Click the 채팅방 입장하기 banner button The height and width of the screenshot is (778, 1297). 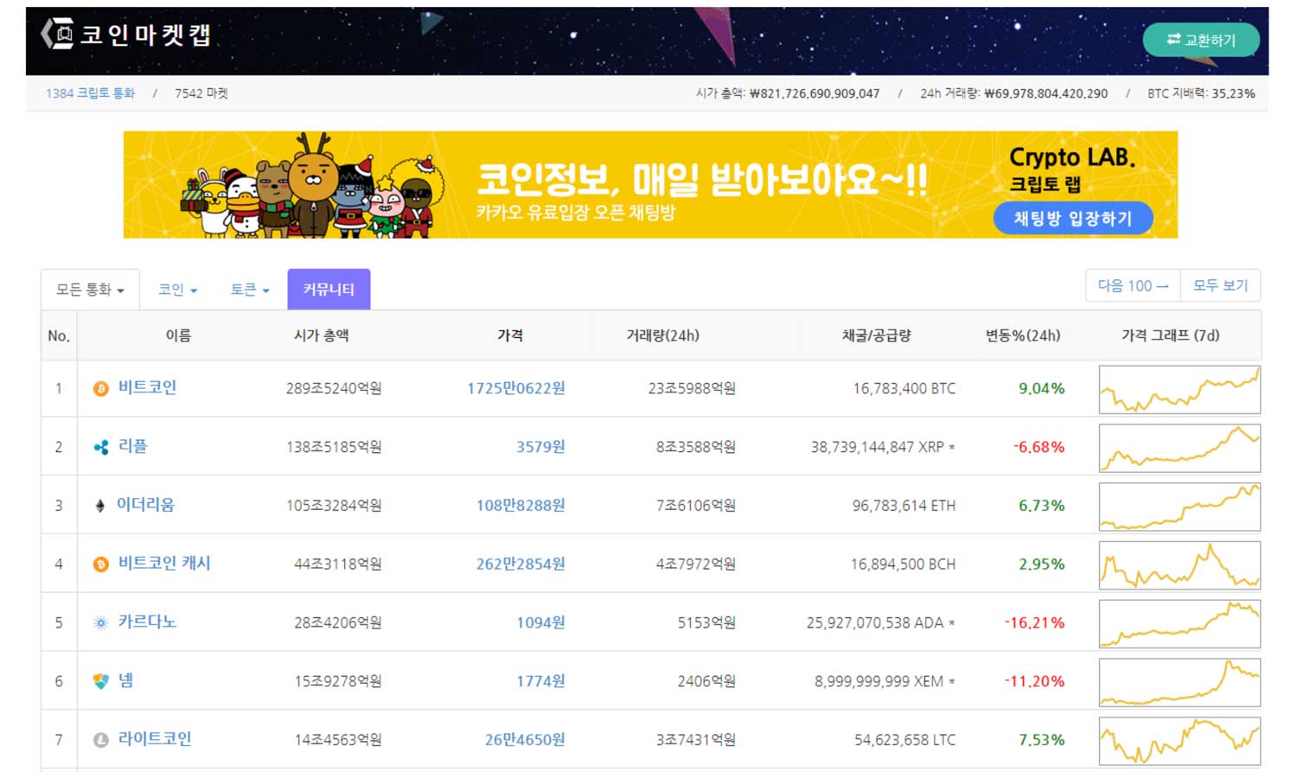pyautogui.click(x=1074, y=219)
